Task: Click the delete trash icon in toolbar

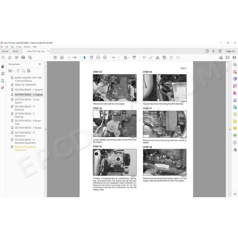Action: coord(171,57)
